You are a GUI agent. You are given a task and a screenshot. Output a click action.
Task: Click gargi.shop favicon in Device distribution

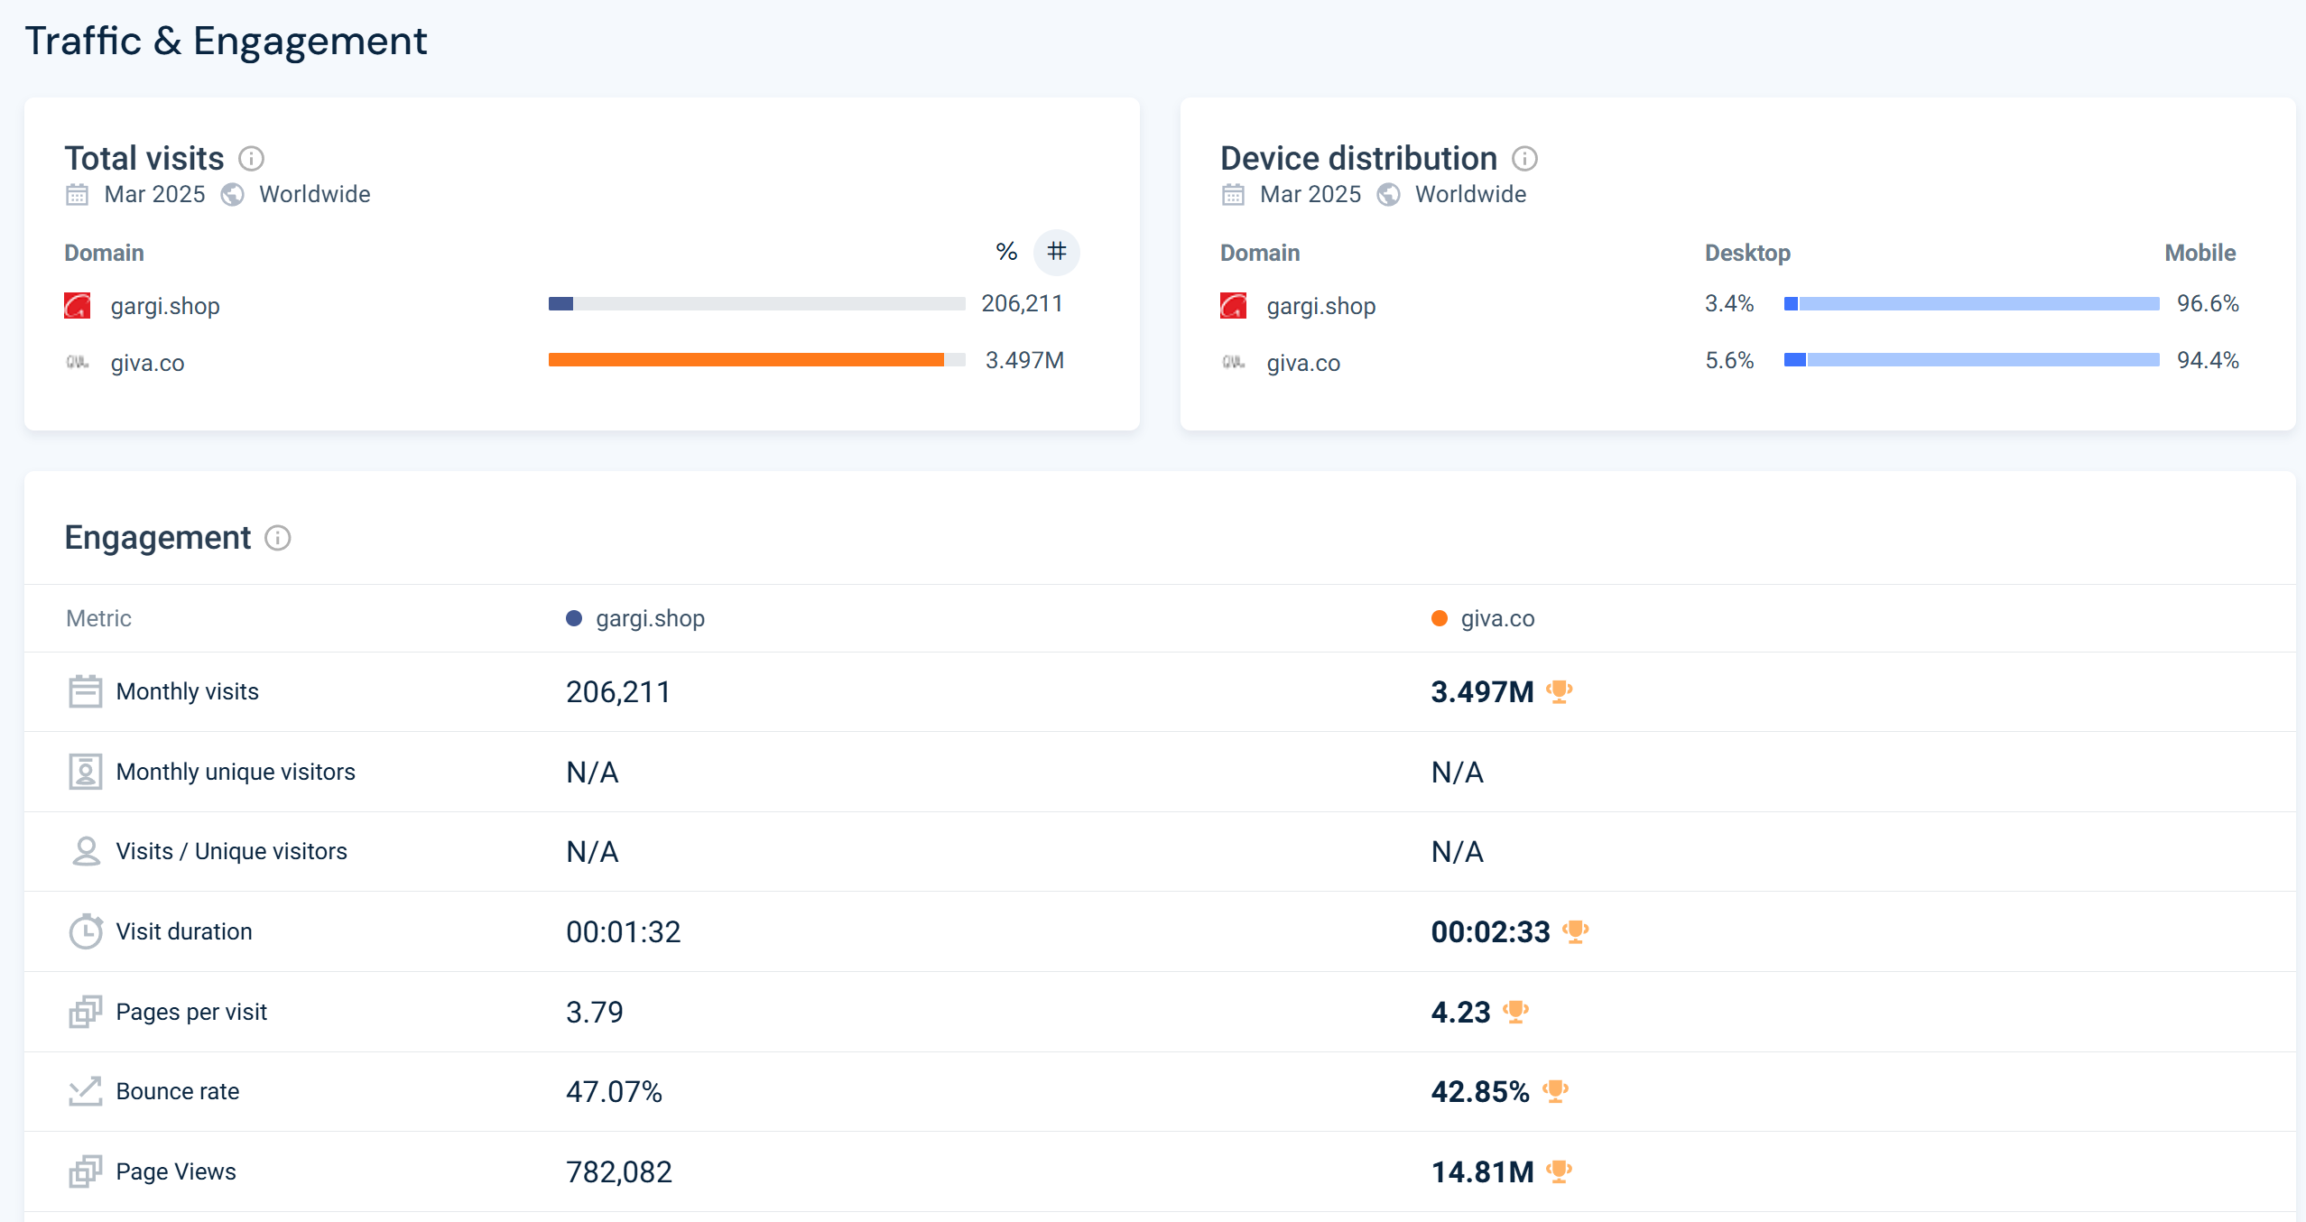(1233, 306)
